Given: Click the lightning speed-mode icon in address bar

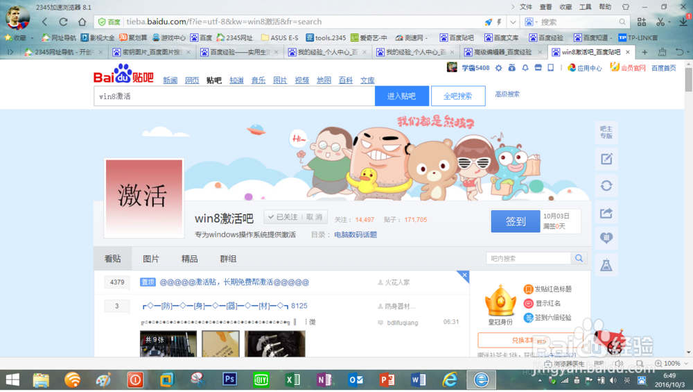Looking at the screenshot, I should coord(499,22).
